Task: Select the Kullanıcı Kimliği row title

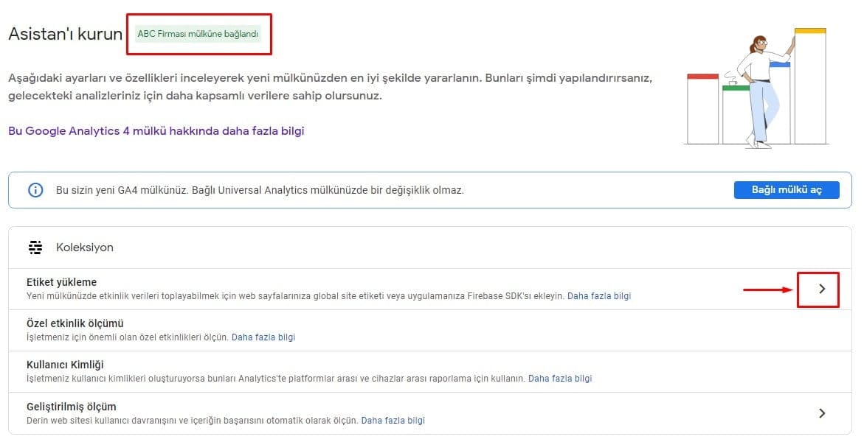Action: coord(65,365)
